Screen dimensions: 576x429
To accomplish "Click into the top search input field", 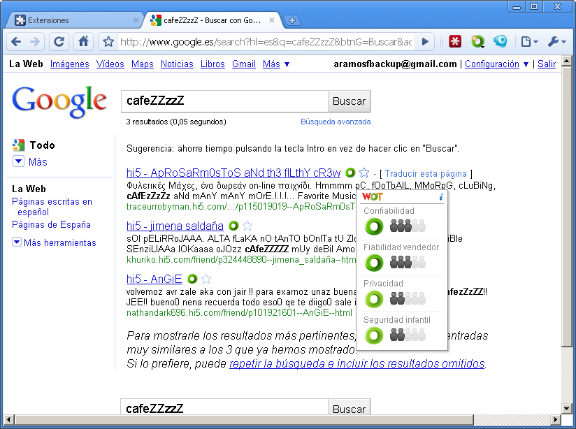I will tap(224, 101).
